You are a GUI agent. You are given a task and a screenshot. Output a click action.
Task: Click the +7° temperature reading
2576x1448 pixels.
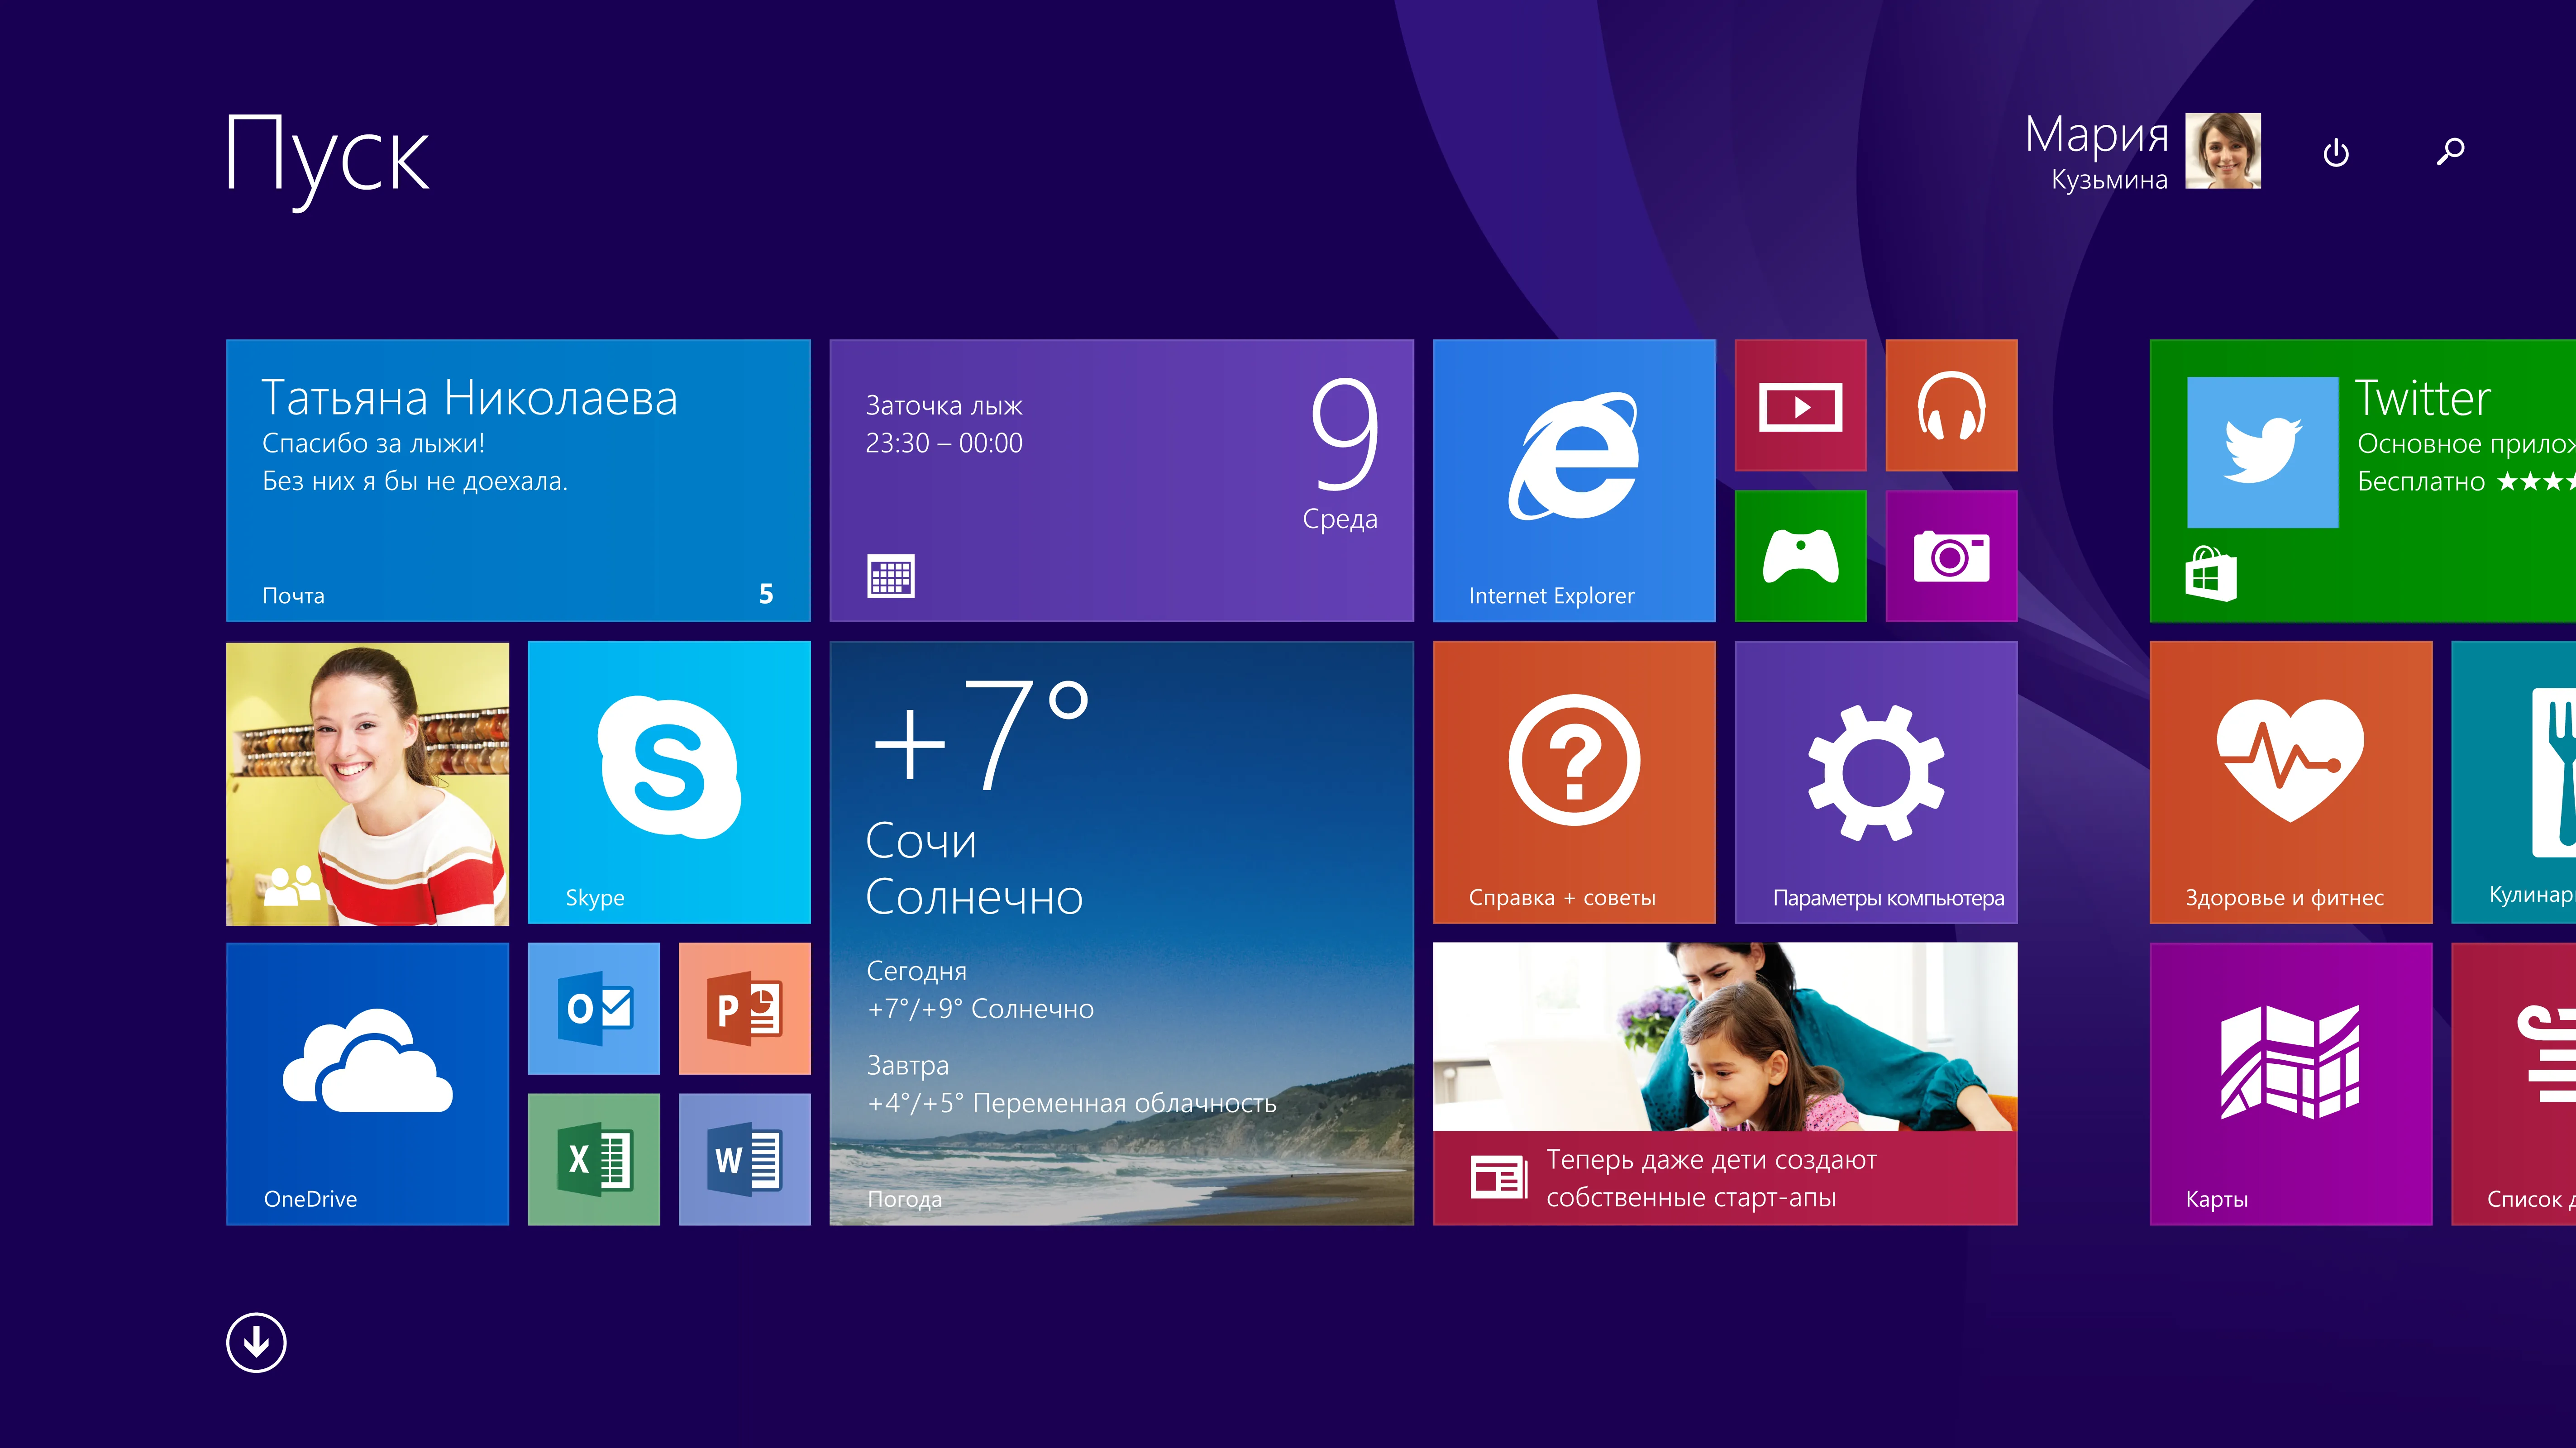pos(981,735)
